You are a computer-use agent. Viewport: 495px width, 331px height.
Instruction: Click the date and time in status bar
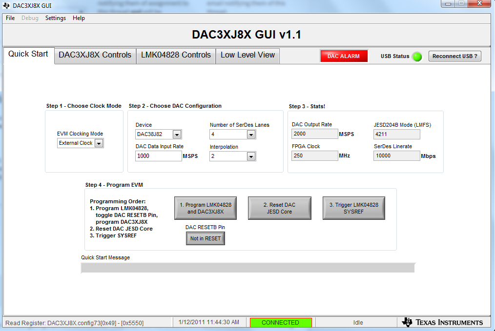pos(208,322)
